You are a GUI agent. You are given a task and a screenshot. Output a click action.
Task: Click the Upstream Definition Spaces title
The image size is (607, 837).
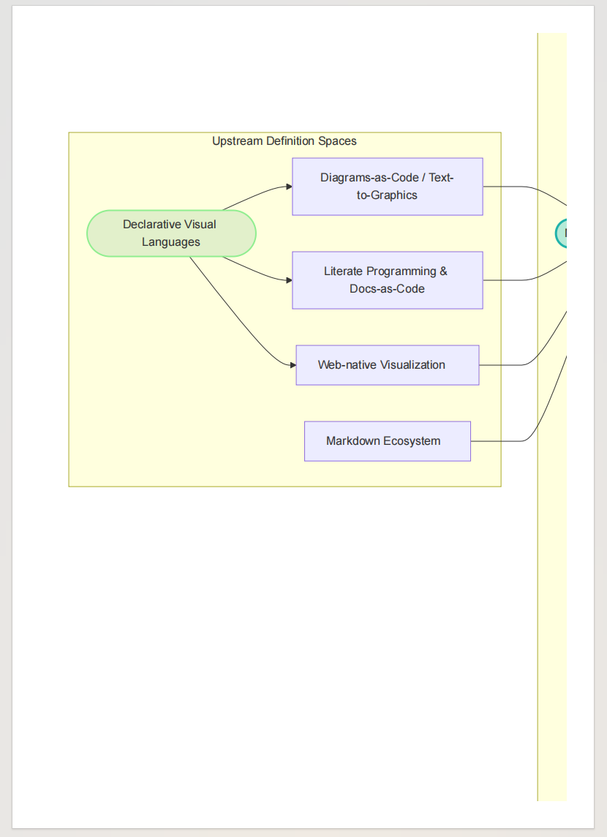click(x=284, y=141)
